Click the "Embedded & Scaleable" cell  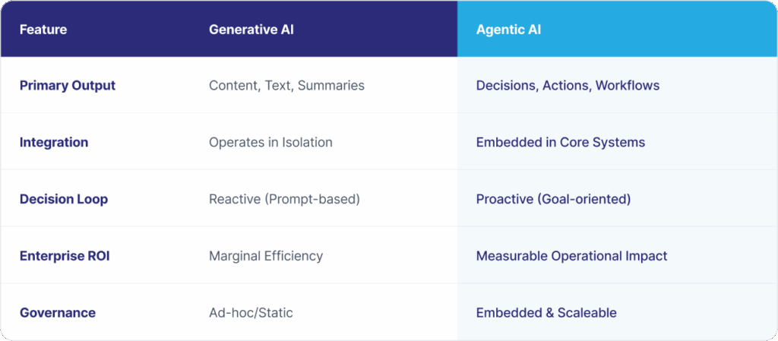pyautogui.click(x=546, y=312)
